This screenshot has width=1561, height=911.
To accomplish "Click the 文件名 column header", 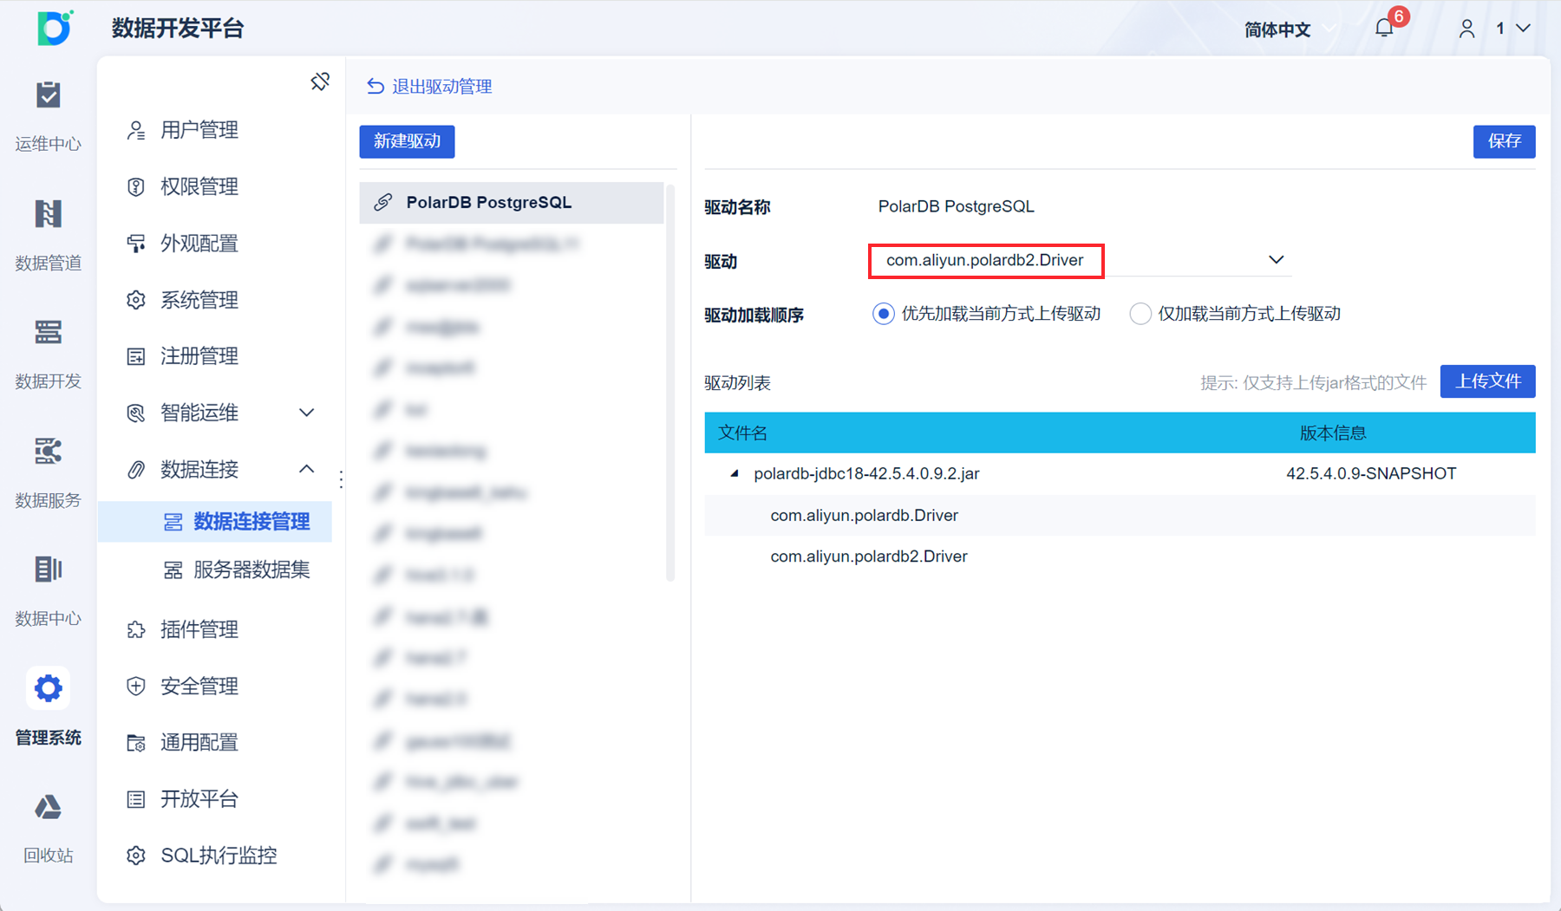I will 743,433.
